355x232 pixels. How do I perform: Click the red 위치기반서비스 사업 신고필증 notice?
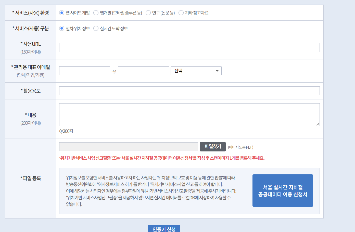point(162,158)
